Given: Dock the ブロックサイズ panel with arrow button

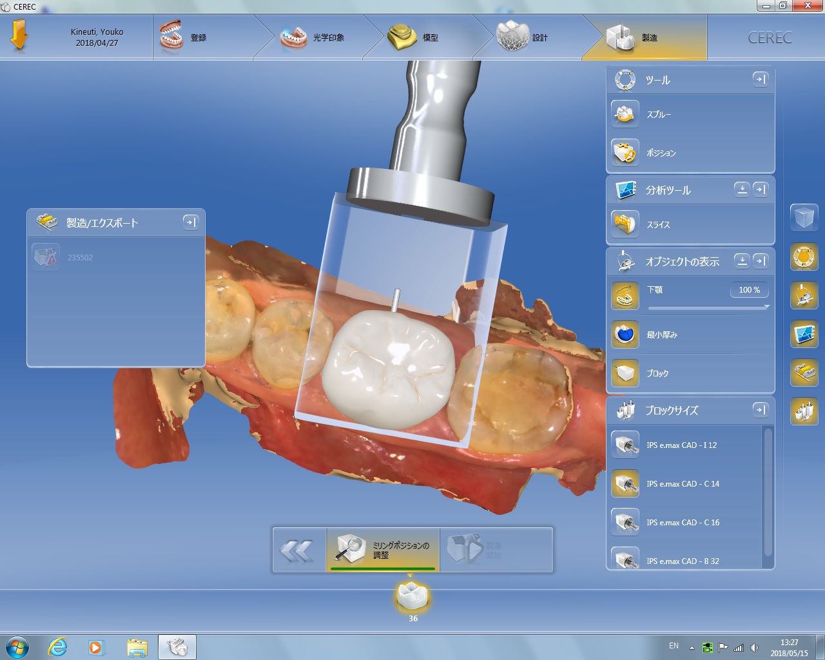Looking at the screenshot, I should (761, 409).
